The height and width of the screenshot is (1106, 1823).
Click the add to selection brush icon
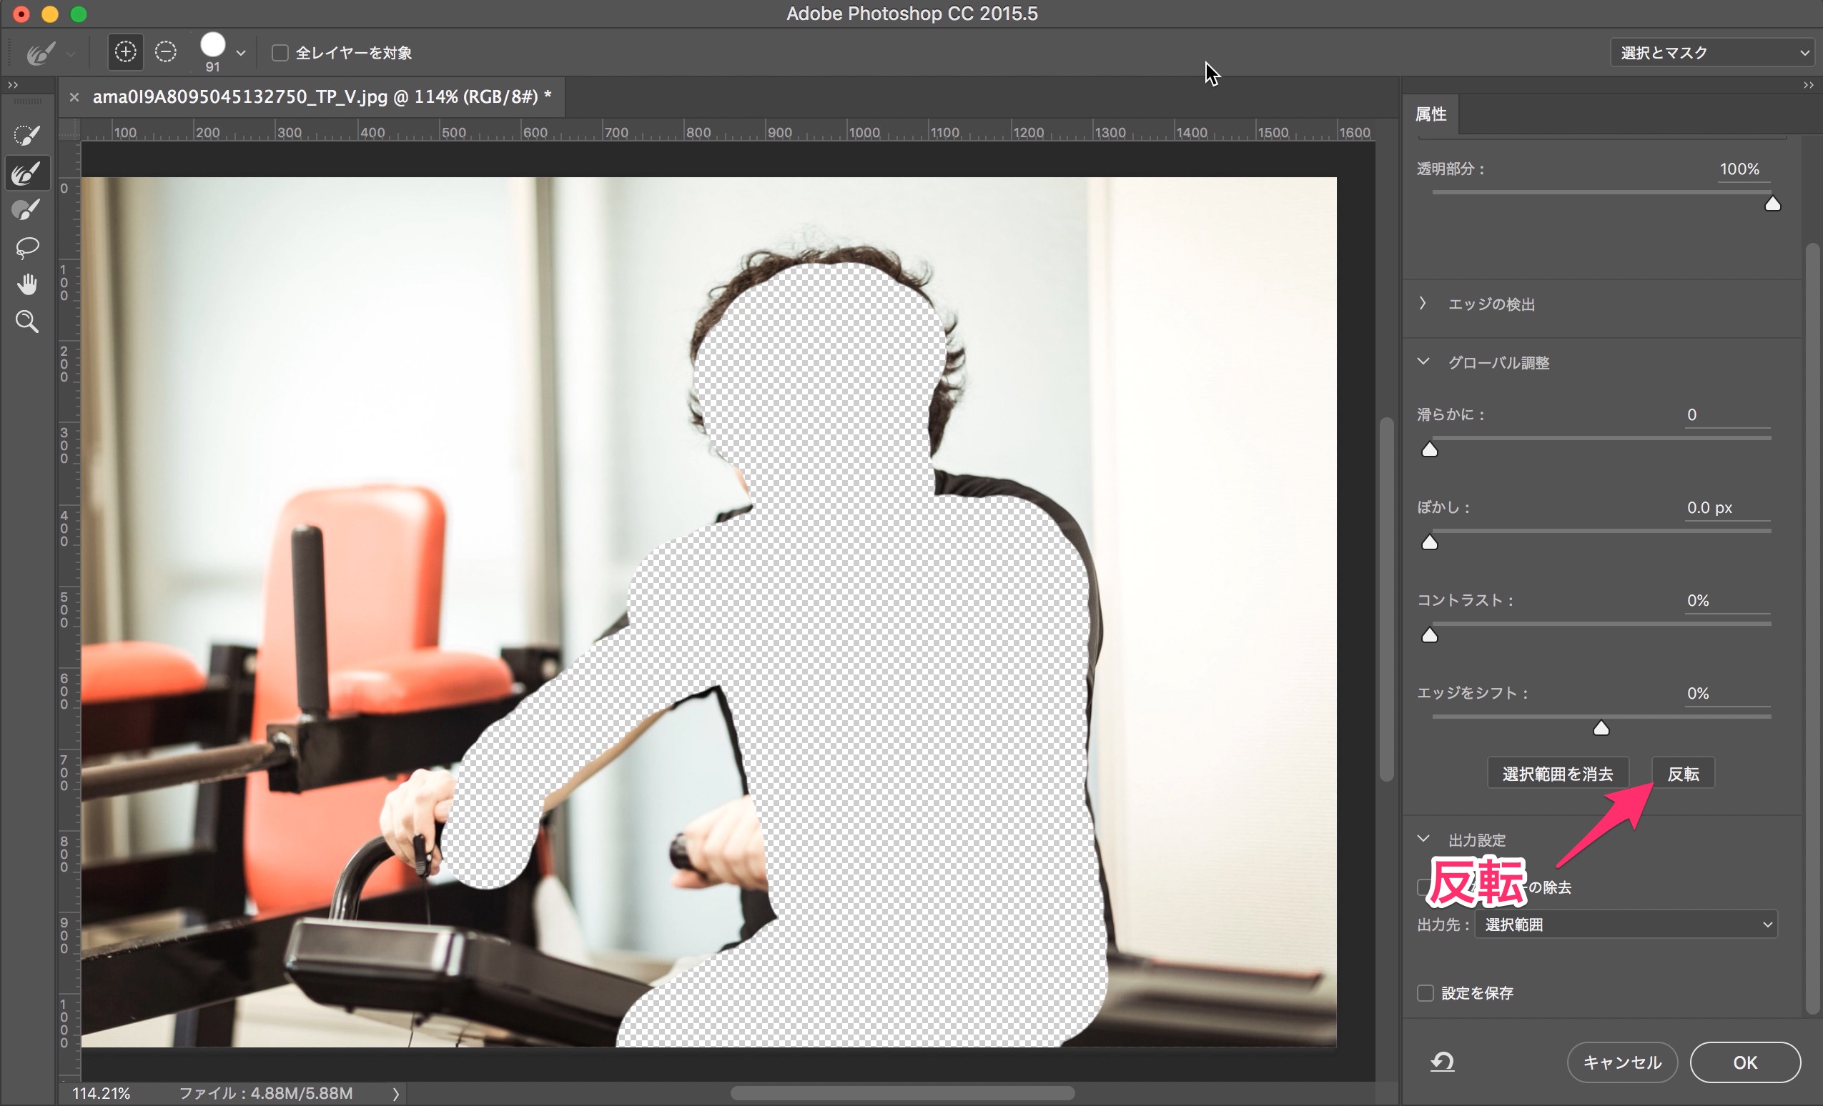[x=126, y=51]
